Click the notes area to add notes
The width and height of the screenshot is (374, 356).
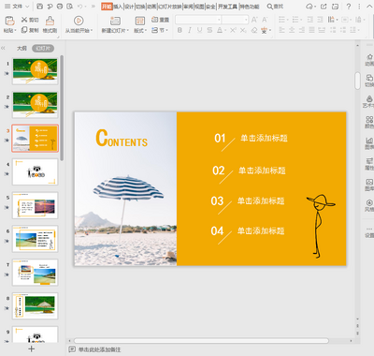[99, 349]
